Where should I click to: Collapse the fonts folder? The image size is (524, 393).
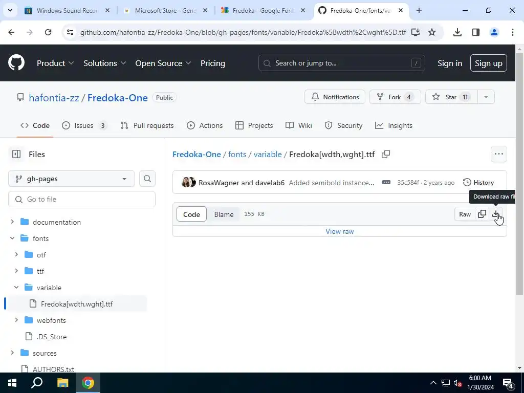tap(12, 238)
